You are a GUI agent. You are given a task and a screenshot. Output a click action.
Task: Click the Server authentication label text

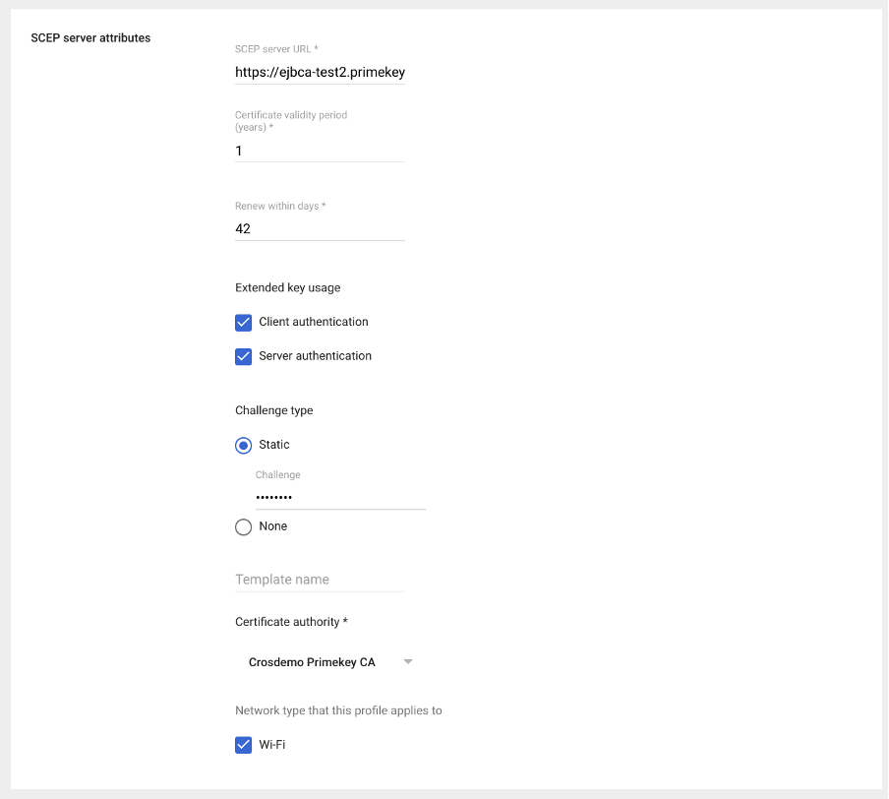[x=315, y=356]
